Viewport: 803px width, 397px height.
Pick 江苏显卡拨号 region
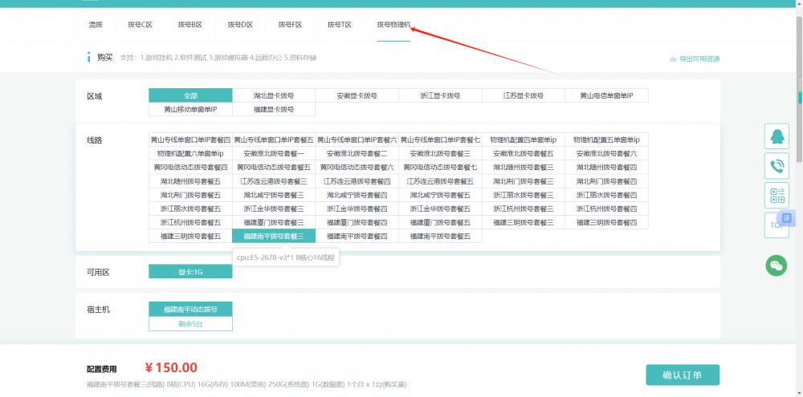click(x=524, y=95)
